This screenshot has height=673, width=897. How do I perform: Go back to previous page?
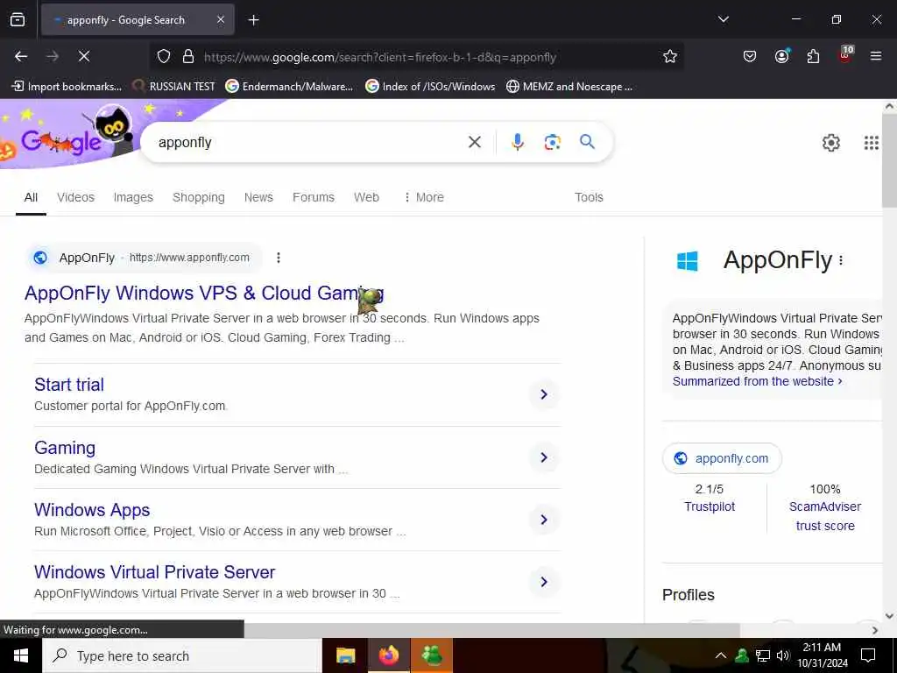click(x=21, y=56)
